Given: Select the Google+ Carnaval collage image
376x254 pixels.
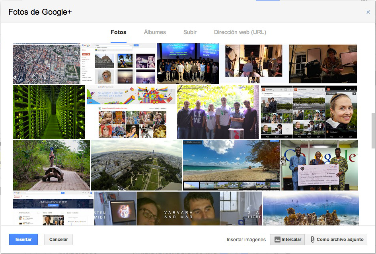Looking at the screenshot, I should (131, 112).
